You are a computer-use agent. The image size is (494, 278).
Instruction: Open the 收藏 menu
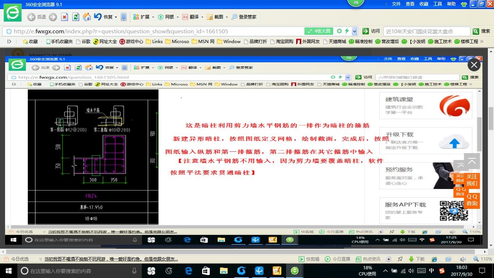click(424, 4)
